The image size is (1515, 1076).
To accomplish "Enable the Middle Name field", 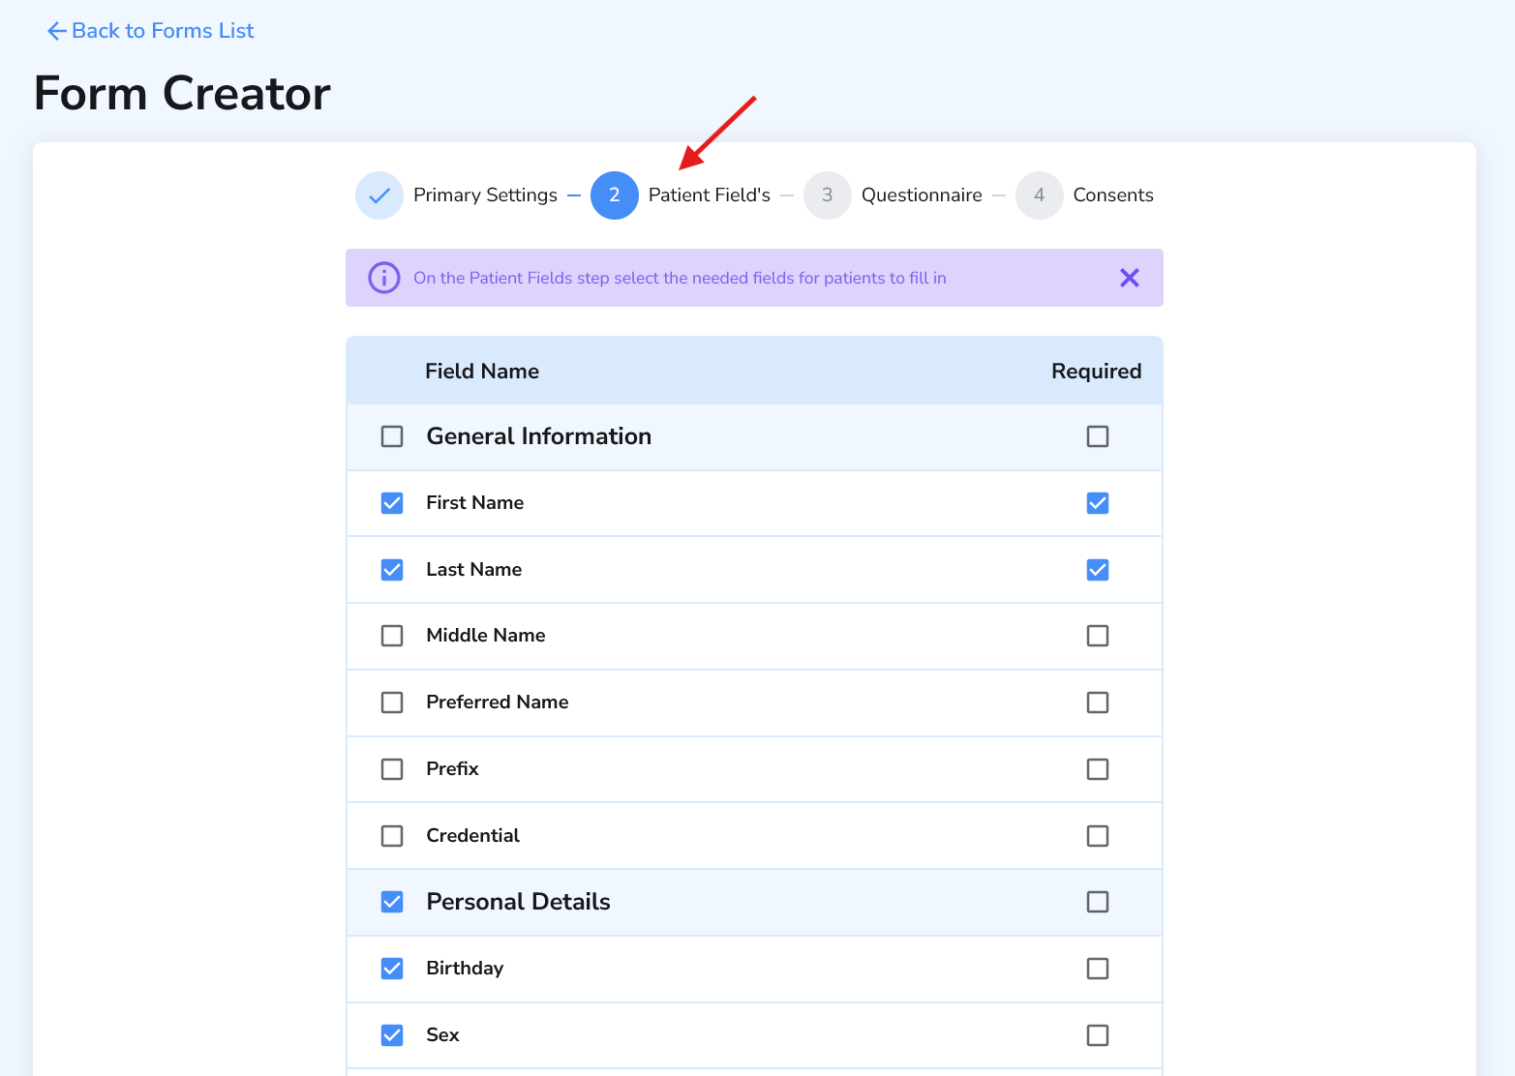I will tap(391, 636).
